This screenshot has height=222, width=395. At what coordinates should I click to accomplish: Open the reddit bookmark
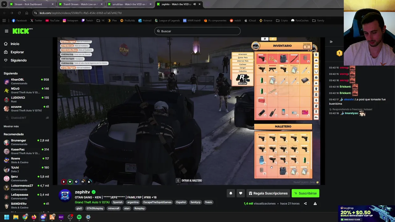point(235,21)
